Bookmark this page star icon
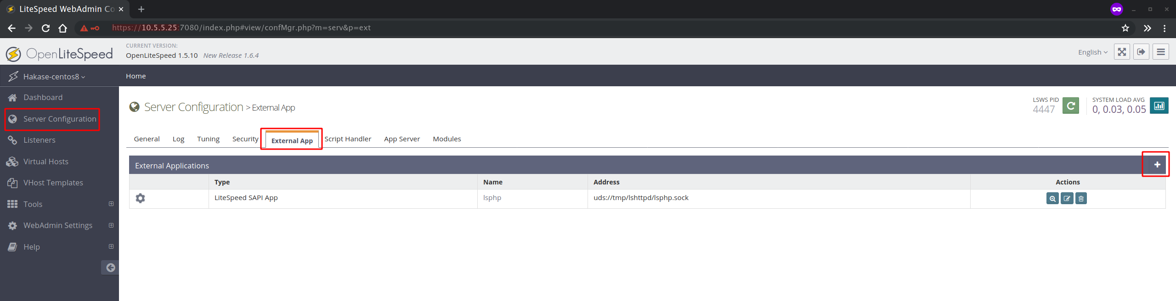1176x301 pixels. tap(1125, 28)
